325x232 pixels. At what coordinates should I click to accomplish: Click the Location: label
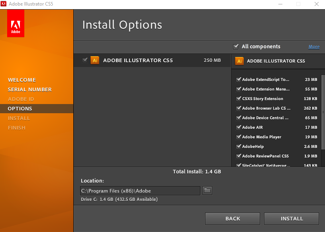coord(92,181)
